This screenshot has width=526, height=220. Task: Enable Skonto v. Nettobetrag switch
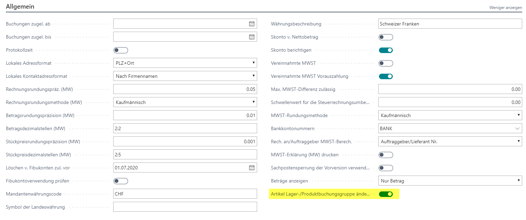(x=386, y=37)
